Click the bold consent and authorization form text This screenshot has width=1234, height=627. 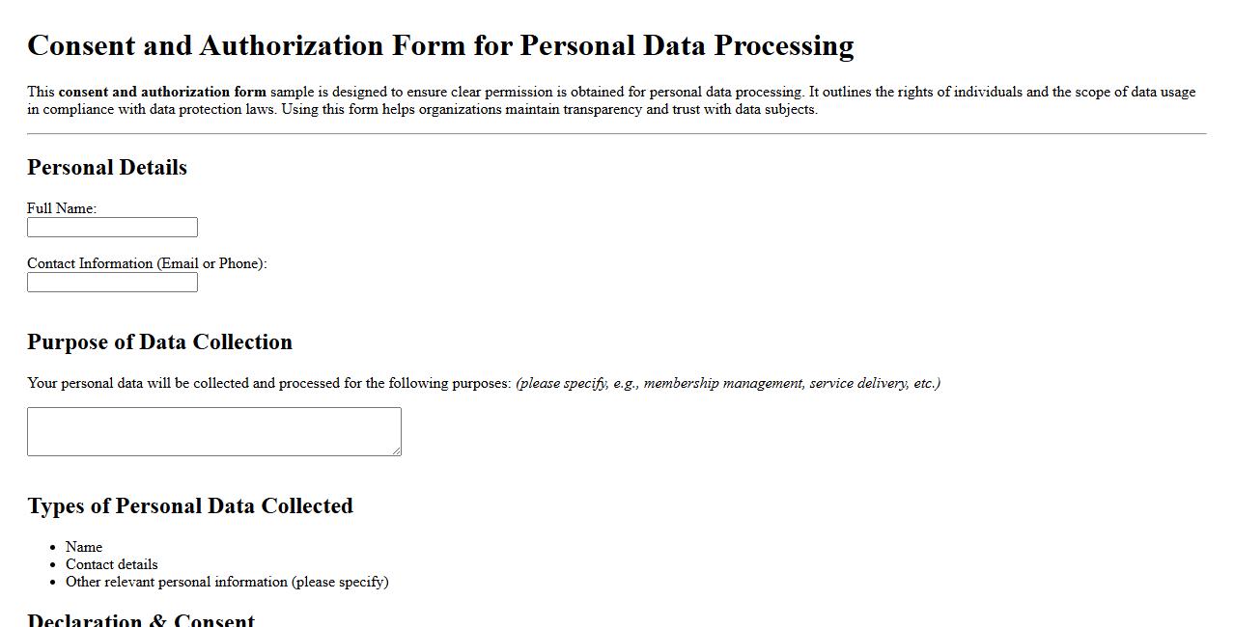tap(161, 92)
